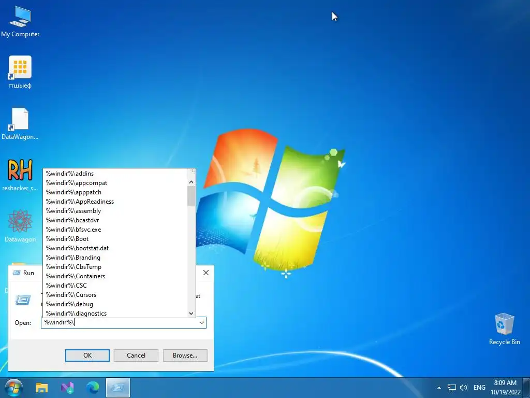
Task: Click the Run taskbar button
Action: tap(118, 388)
